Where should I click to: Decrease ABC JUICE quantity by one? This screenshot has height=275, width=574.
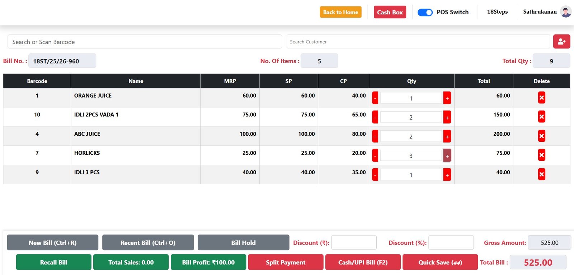(x=375, y=136)
